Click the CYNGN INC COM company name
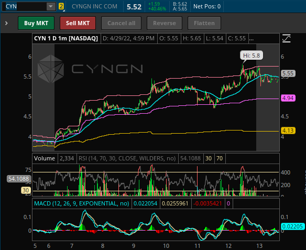The height and width of the screenshot is (250, 306). (x=94, y=6)
